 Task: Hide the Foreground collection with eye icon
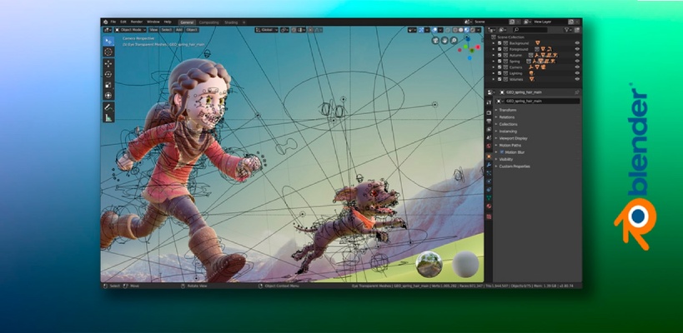pyautogui.click(x=577, y=49)
